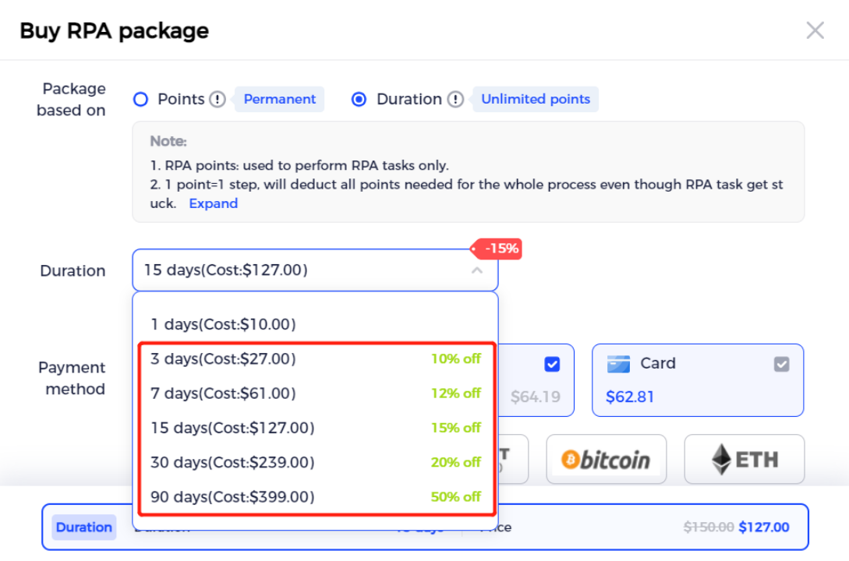Screen dimensions: 849x561
Task: Pay with the ETH button
Action: [745, 459]
